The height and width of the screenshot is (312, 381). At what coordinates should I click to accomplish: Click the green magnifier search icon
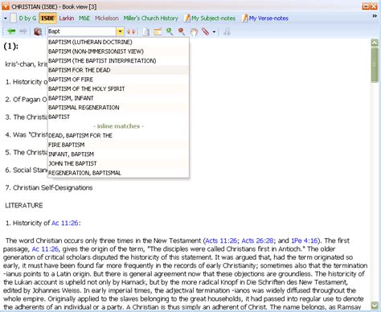(x=170, y=31)
